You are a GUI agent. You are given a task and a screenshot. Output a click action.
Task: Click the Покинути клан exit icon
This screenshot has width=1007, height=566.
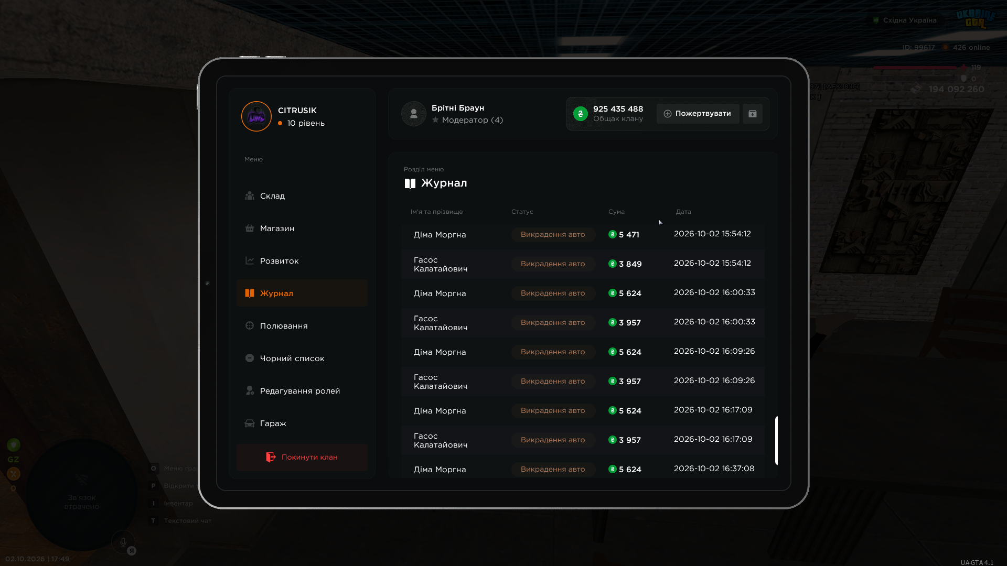click(x=271, y=458)
